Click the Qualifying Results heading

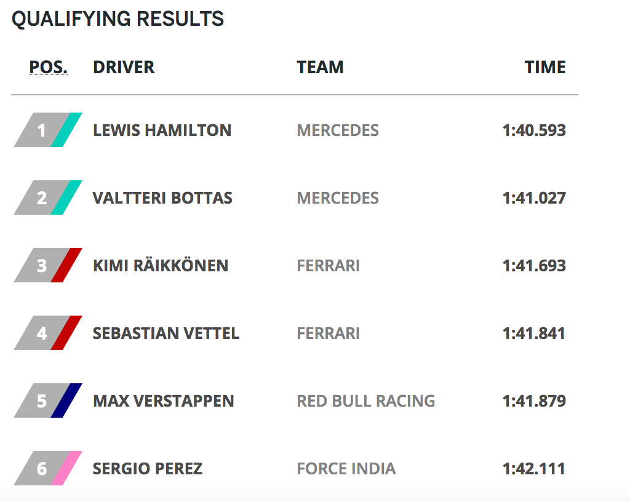click(x=118, y=19)
